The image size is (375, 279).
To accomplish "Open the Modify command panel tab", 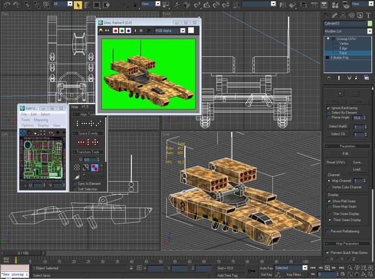I will 334,16.
